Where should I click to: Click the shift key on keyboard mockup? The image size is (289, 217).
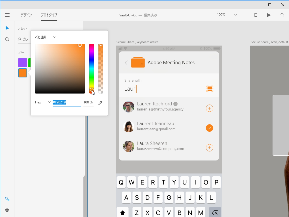[x=122, y=212]
